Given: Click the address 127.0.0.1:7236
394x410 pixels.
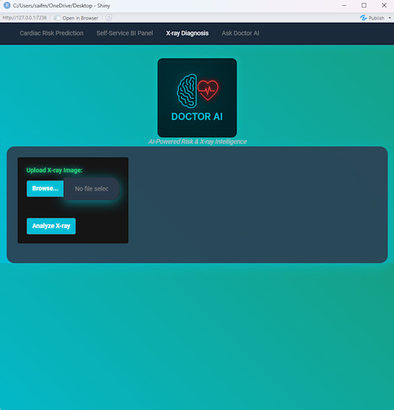Looking at the screenshot, I should [24, 18].
